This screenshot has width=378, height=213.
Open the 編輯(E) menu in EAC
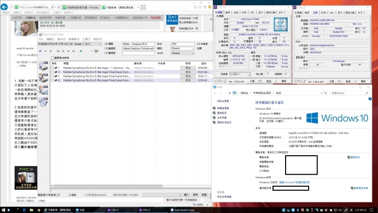click(x=50, y=39)
